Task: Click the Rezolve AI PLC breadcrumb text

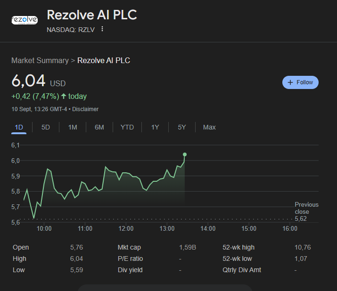Action: pyautogui.click(x=104, y=61)
